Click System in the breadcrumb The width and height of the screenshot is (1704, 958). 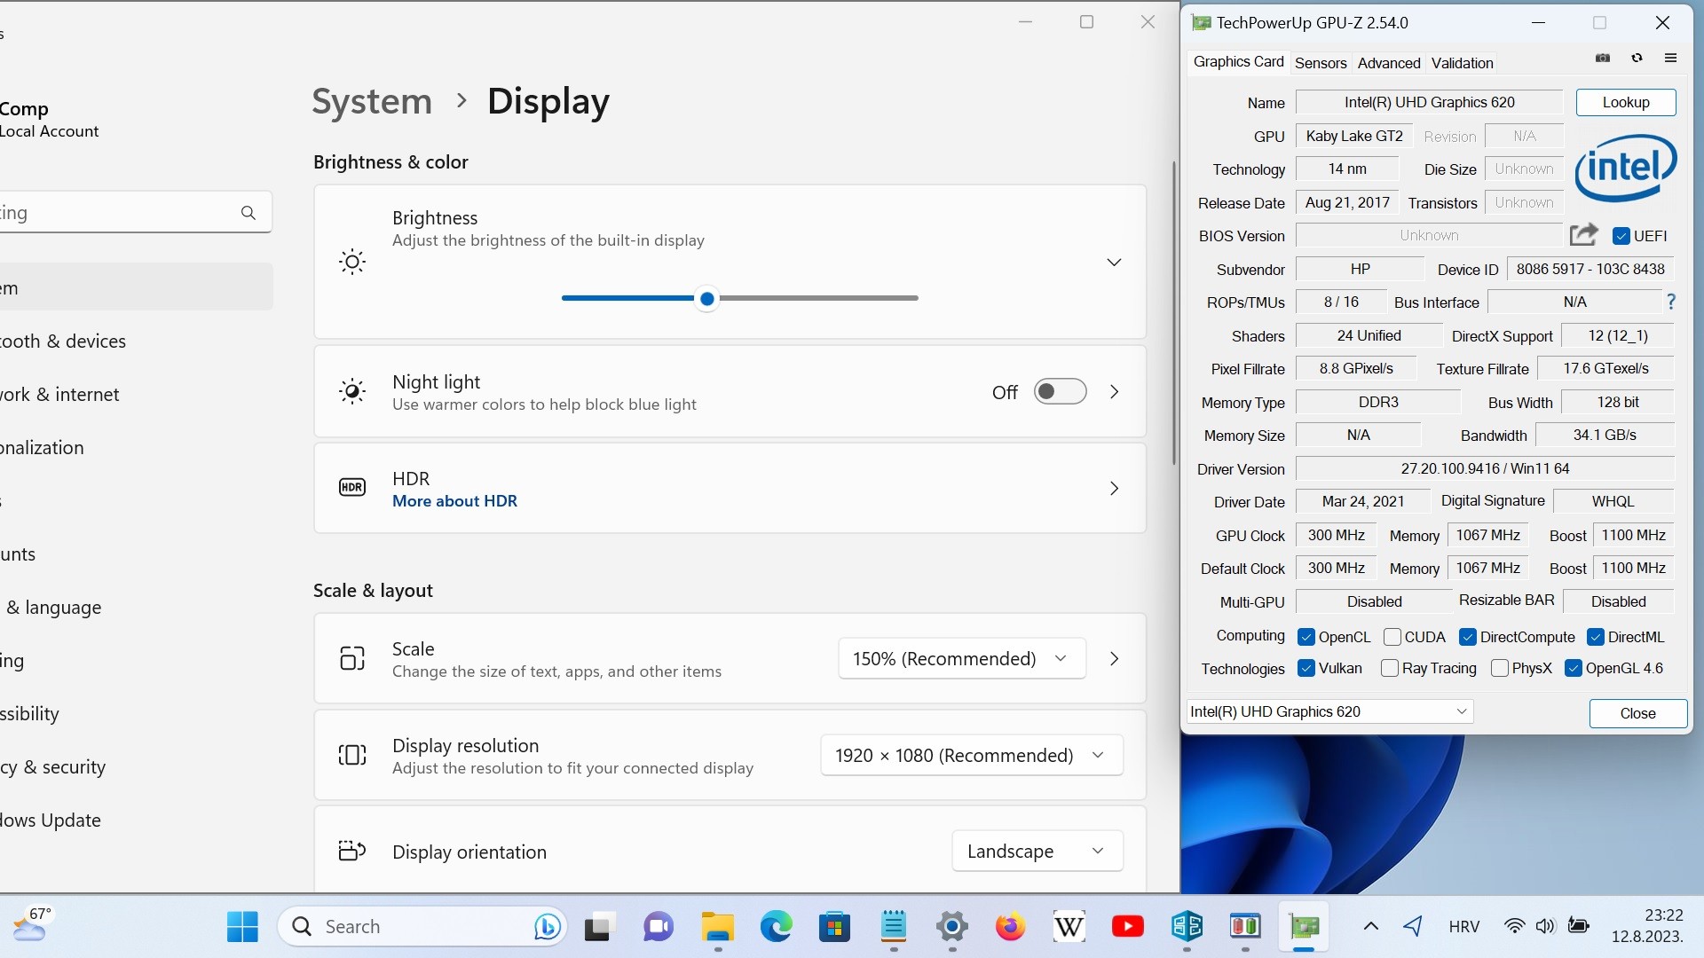(372, 101)
